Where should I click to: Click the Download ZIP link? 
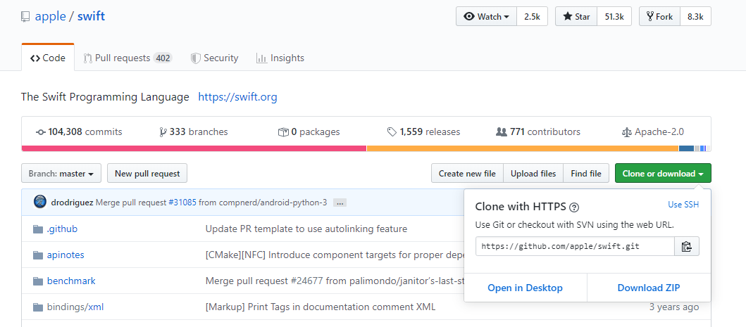[648, 288]
